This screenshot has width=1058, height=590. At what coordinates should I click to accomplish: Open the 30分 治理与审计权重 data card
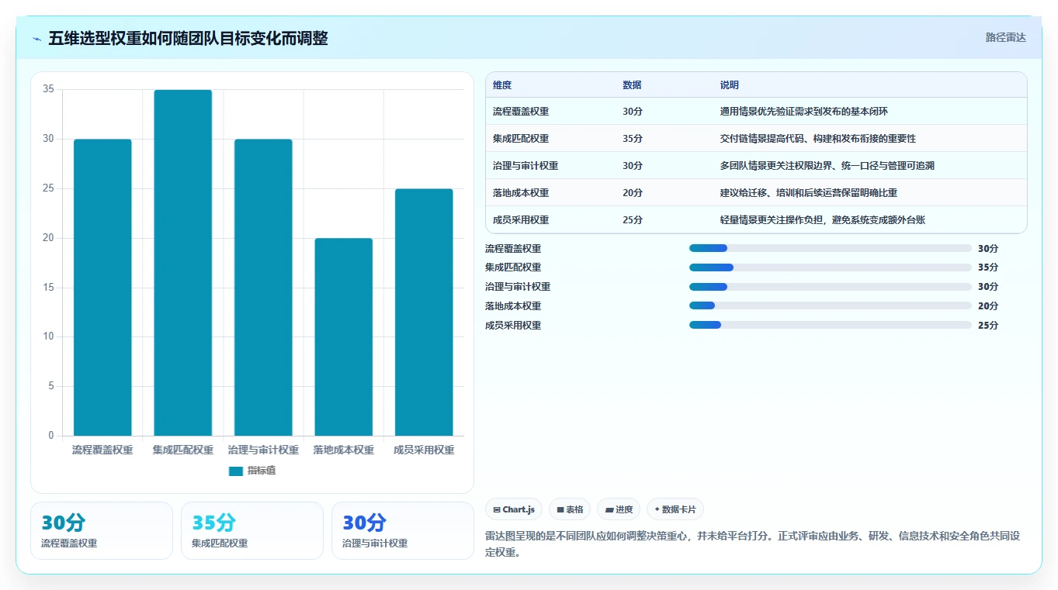[x=403, y=530]
